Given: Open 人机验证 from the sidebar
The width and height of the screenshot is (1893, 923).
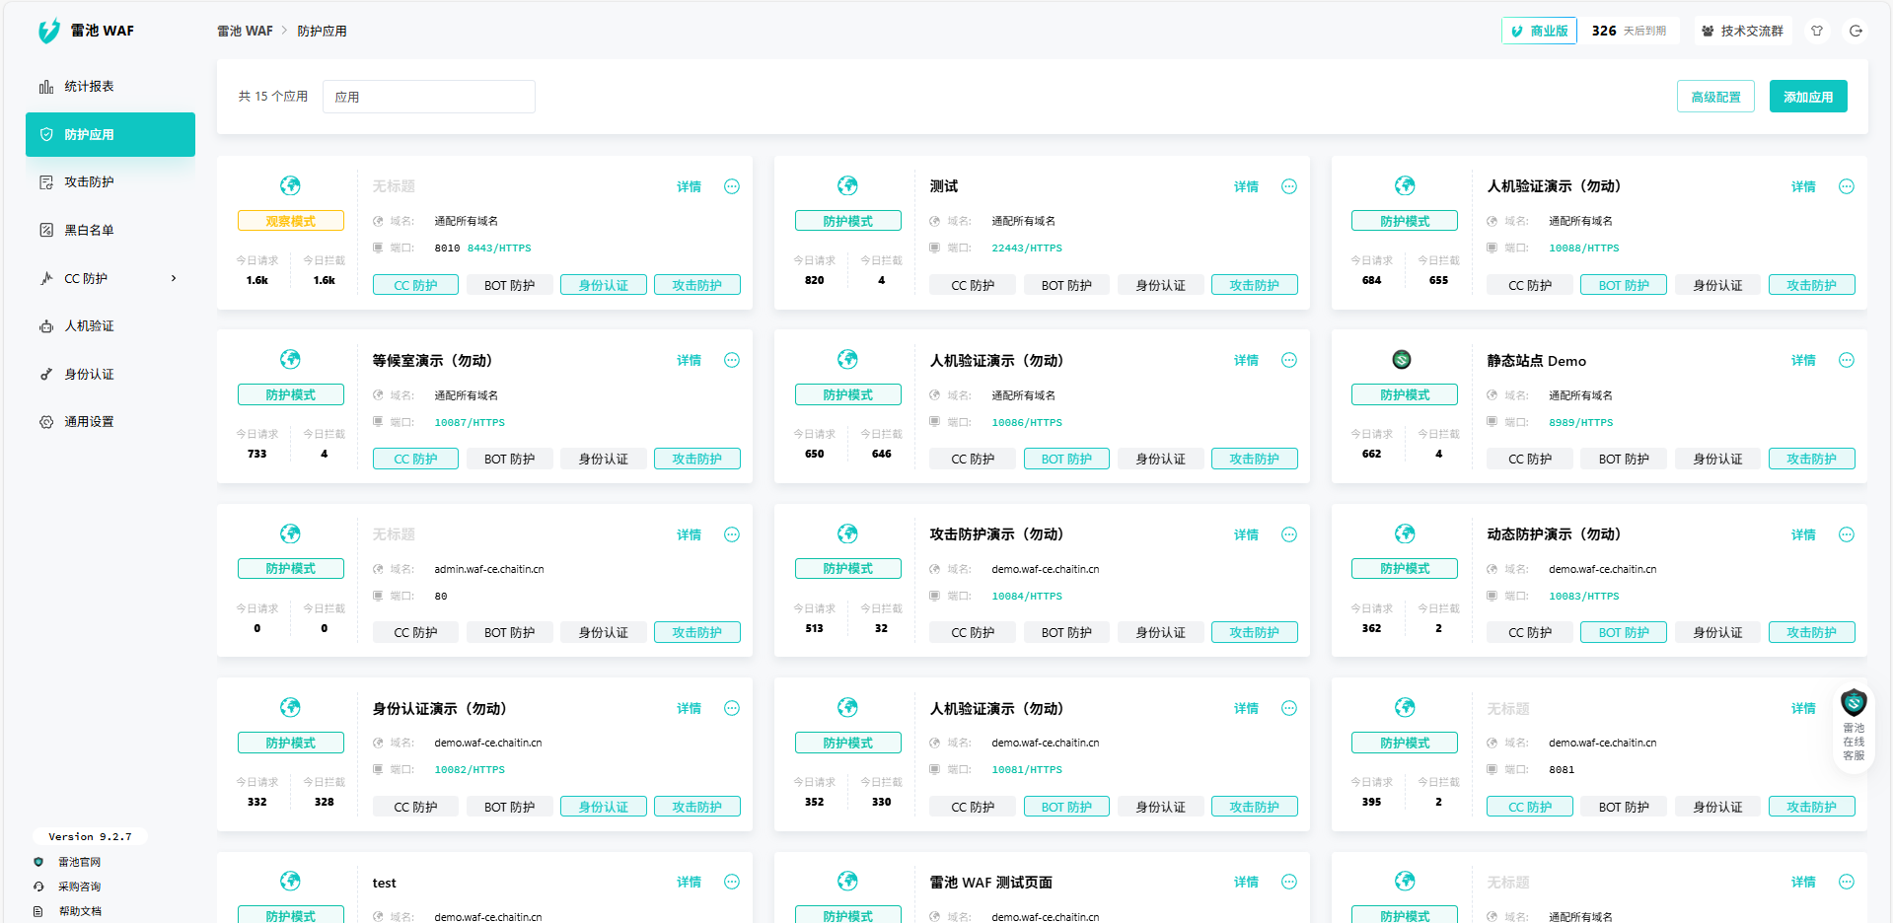Looking at the screenshot, I should tap(88, 325).
